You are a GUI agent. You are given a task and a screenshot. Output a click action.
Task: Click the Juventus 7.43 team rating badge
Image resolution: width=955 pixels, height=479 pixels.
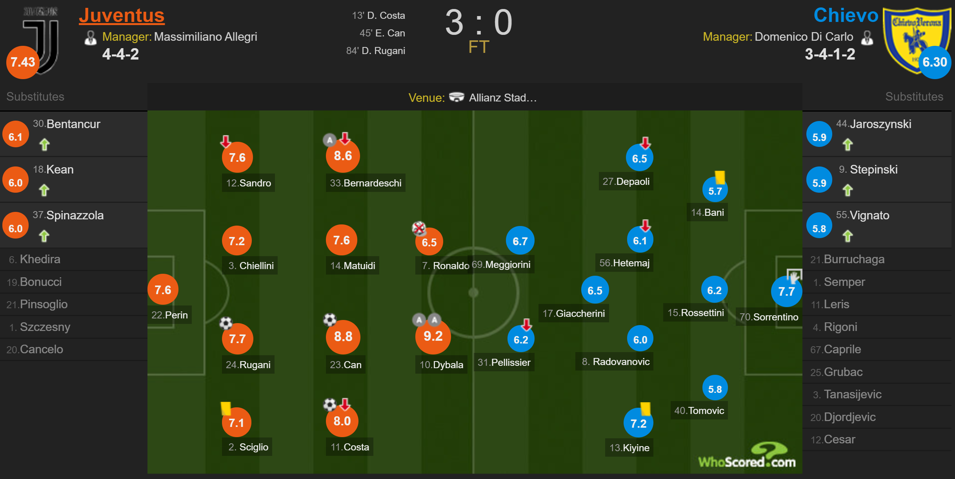point(23,62)
